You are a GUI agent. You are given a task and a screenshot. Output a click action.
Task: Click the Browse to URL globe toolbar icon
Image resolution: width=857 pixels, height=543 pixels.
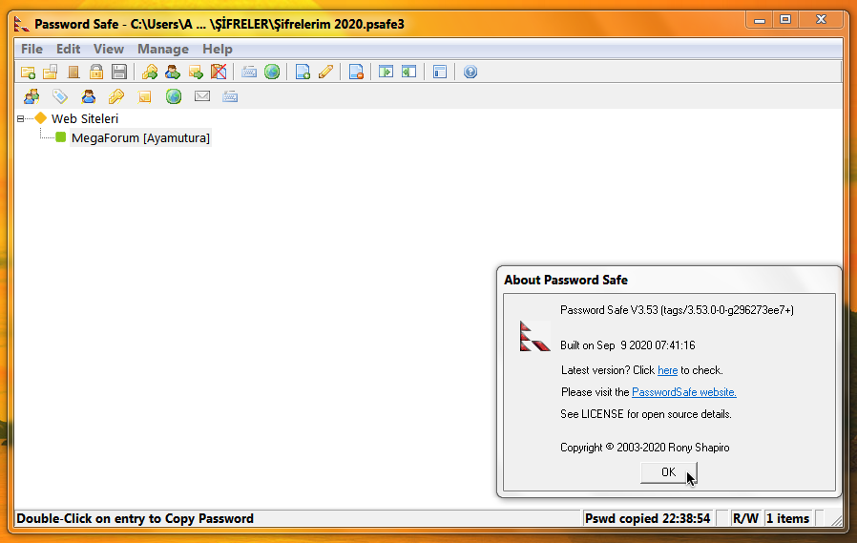click(272, 72)
